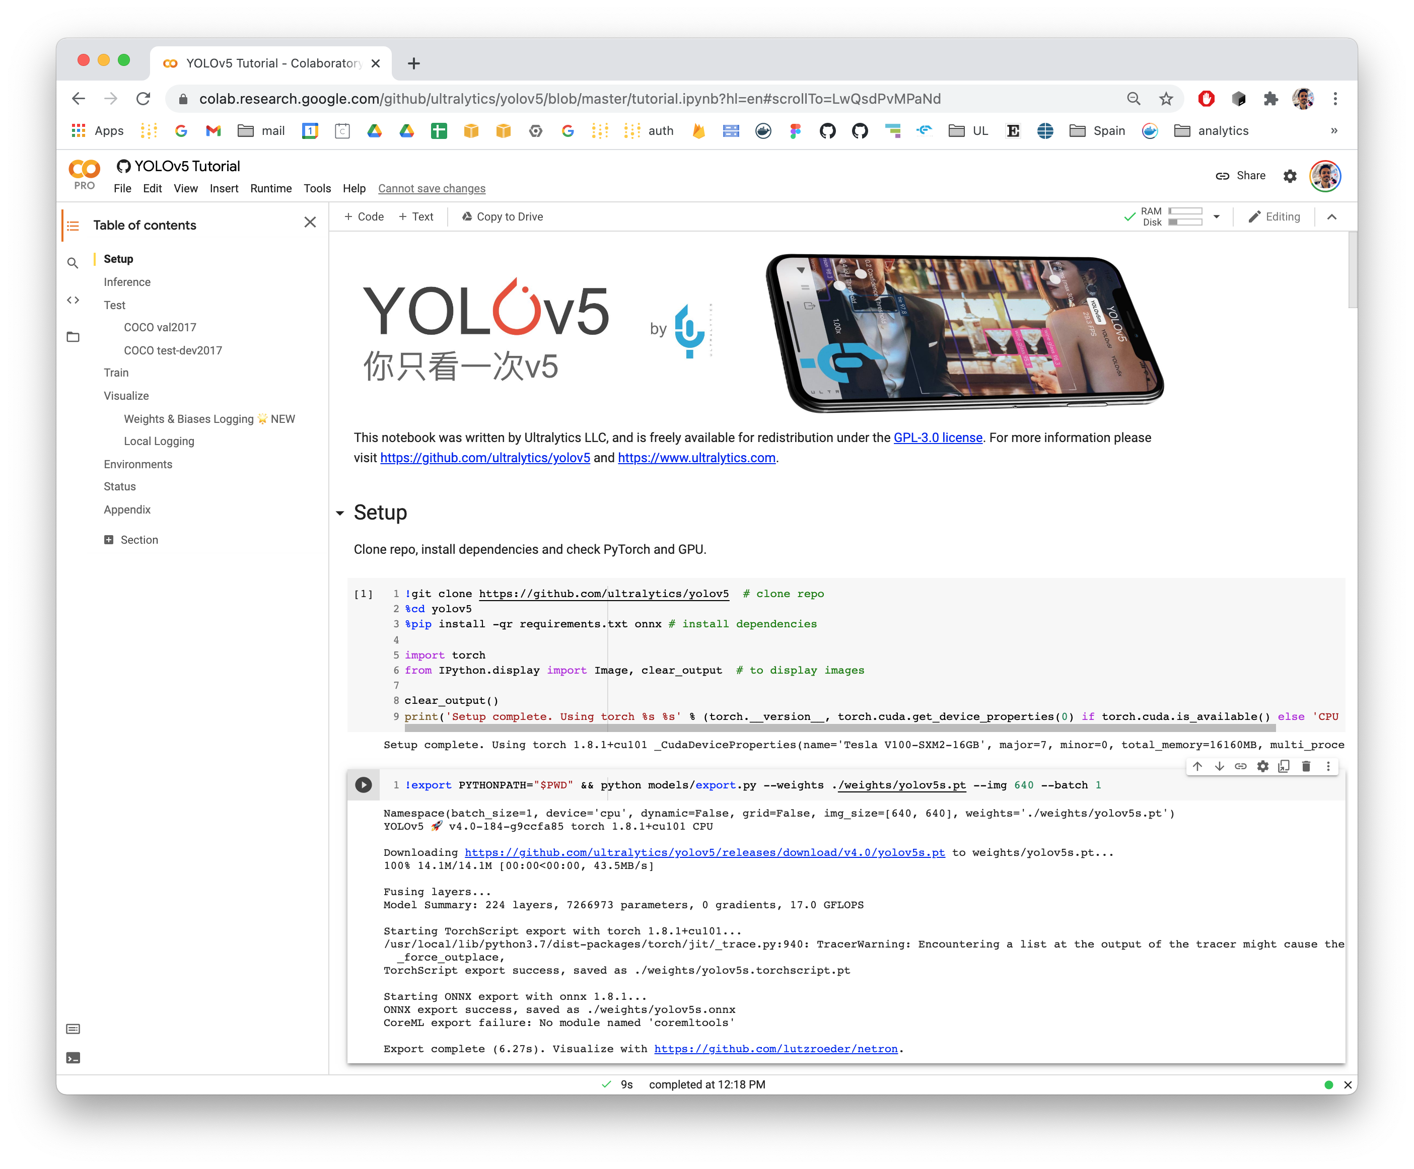
Task: Copy a link to the current cell
Action: pyautogui.click(x=1241, y=766)
